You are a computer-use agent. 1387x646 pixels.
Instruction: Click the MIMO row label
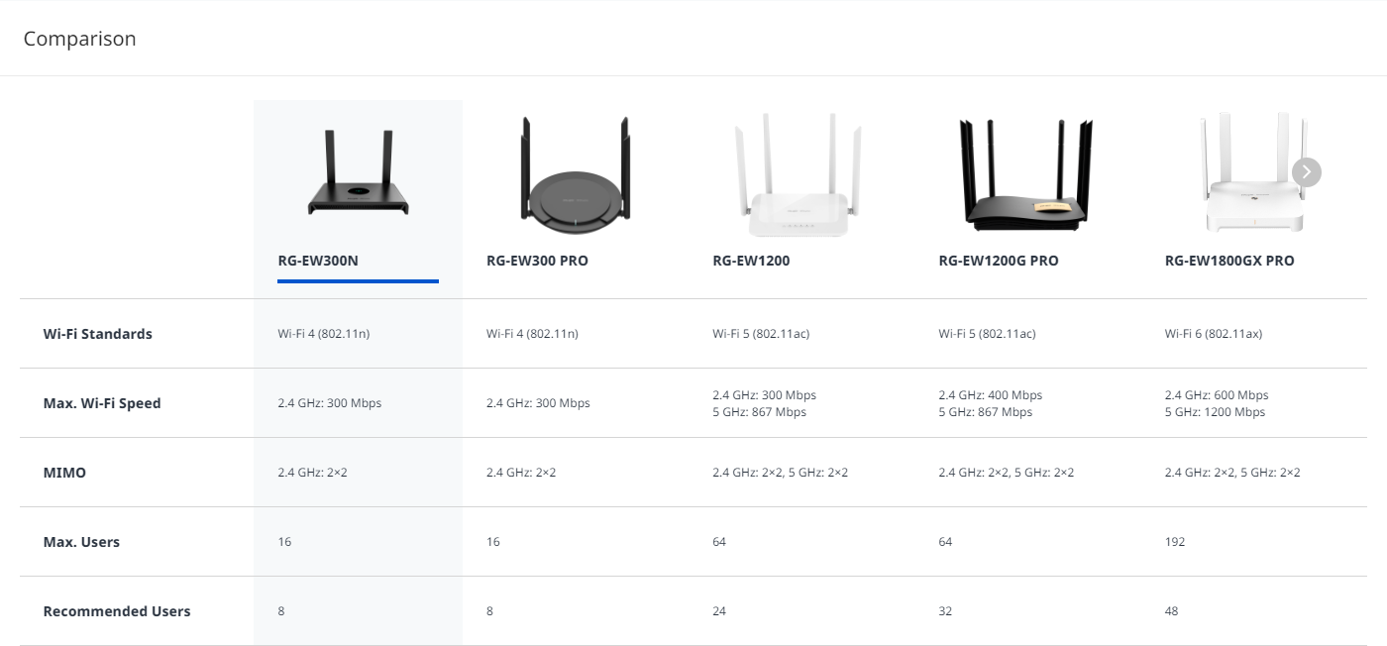point(64,473)
